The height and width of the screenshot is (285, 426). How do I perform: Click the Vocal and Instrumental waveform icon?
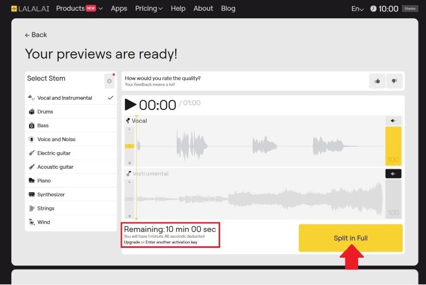click(x=31, y=97)
